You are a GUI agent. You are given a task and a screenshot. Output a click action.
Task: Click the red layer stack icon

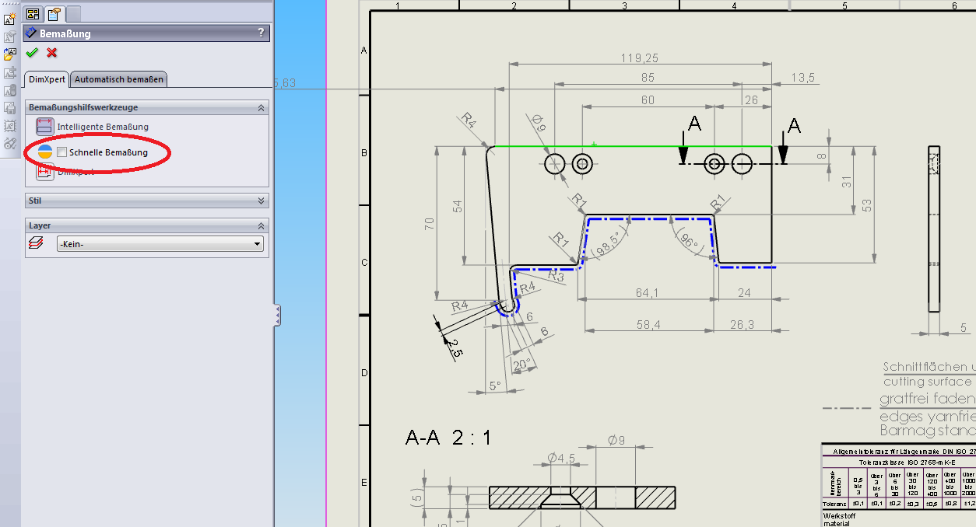37,244
